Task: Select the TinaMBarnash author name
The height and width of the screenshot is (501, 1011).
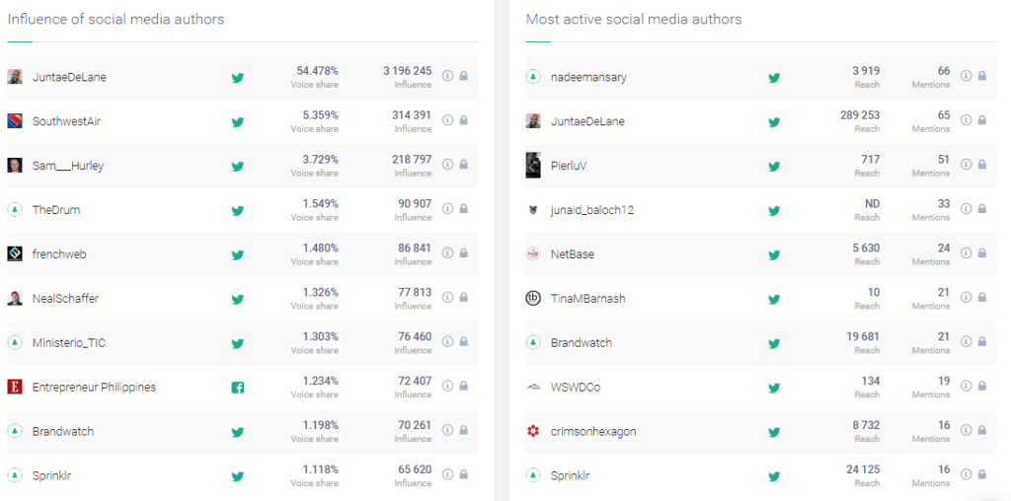Action: [587, 299]
